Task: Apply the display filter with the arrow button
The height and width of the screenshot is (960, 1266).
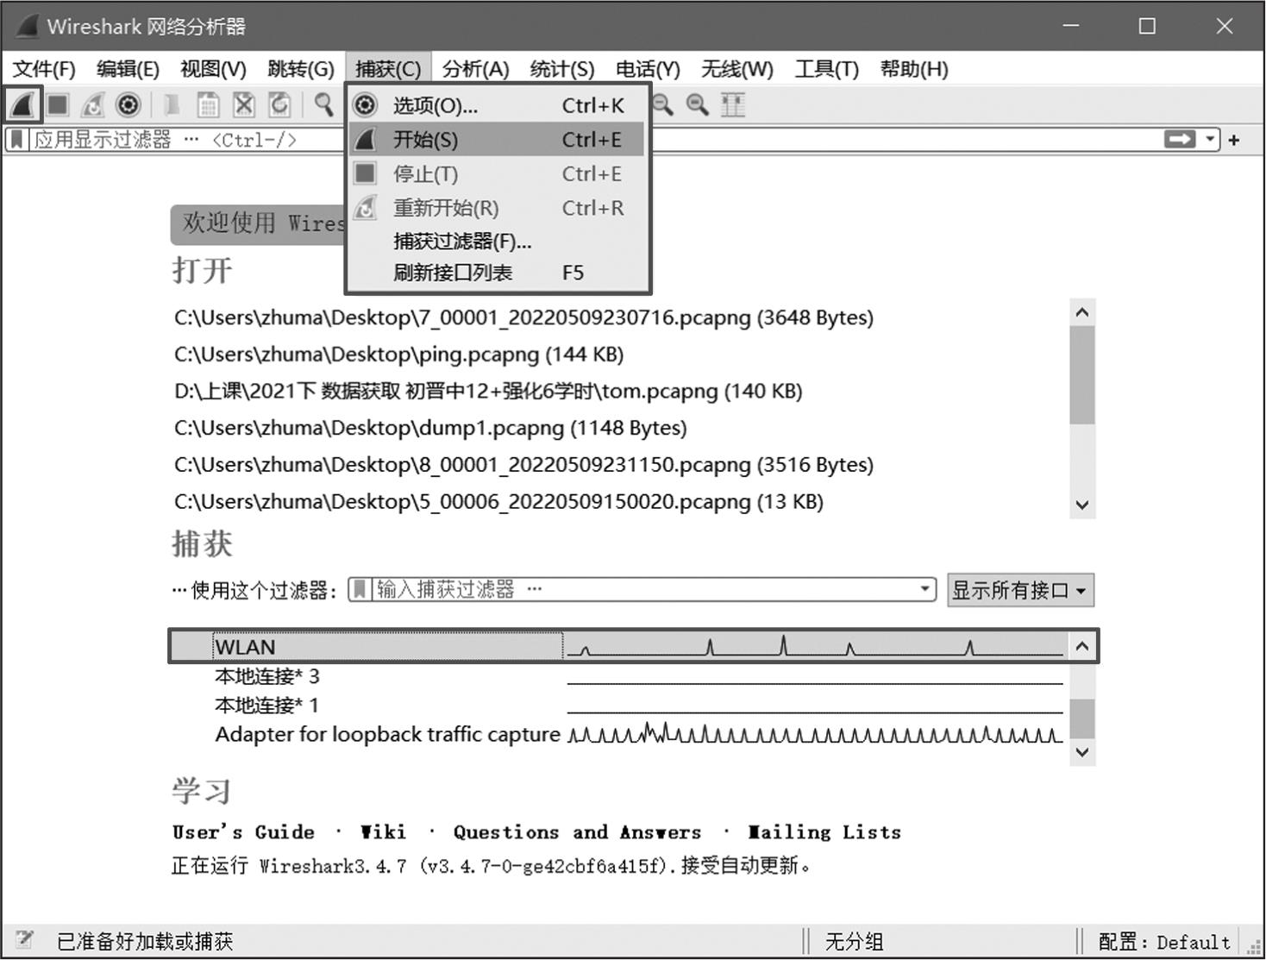Action: [x=1180, y=140]
